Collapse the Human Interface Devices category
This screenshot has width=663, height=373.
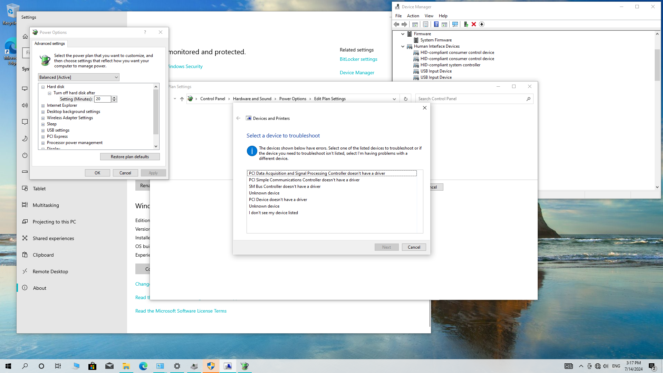pyautogui.click(x=403, y=46)
